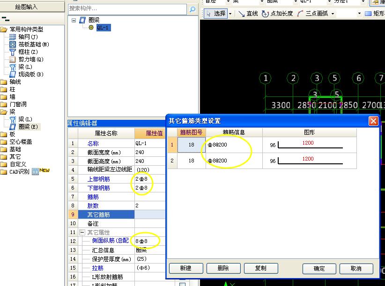Click the 侧面纵筋 value 8Φ8
385x286 pixels.
pyautogui.click(x=150, y=241)
